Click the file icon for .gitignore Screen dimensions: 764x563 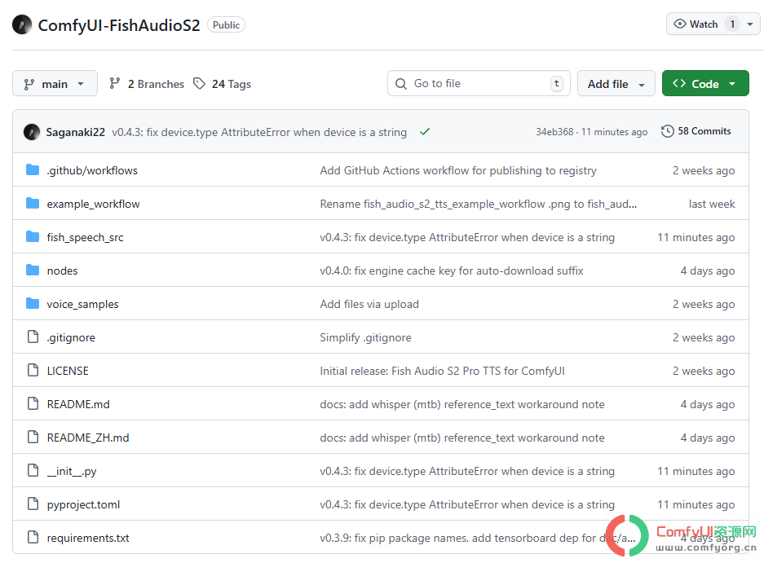pos(33,337)
